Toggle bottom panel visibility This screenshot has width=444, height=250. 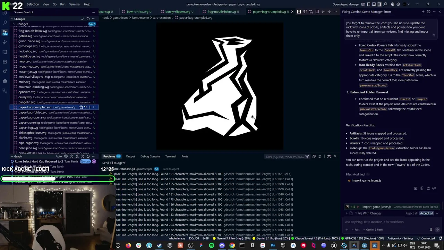tap(374, 4)
